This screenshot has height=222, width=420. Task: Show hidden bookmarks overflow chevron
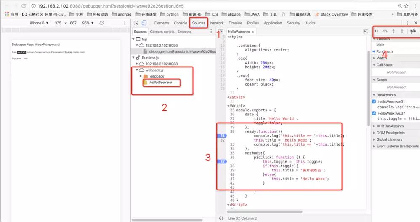click(393, 14)
